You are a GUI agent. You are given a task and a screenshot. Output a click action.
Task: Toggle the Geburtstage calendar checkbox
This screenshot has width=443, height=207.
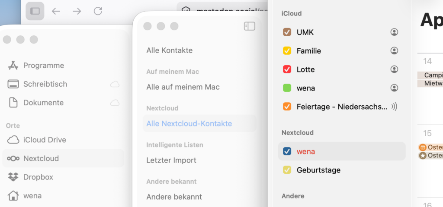(x=286, y=170)
